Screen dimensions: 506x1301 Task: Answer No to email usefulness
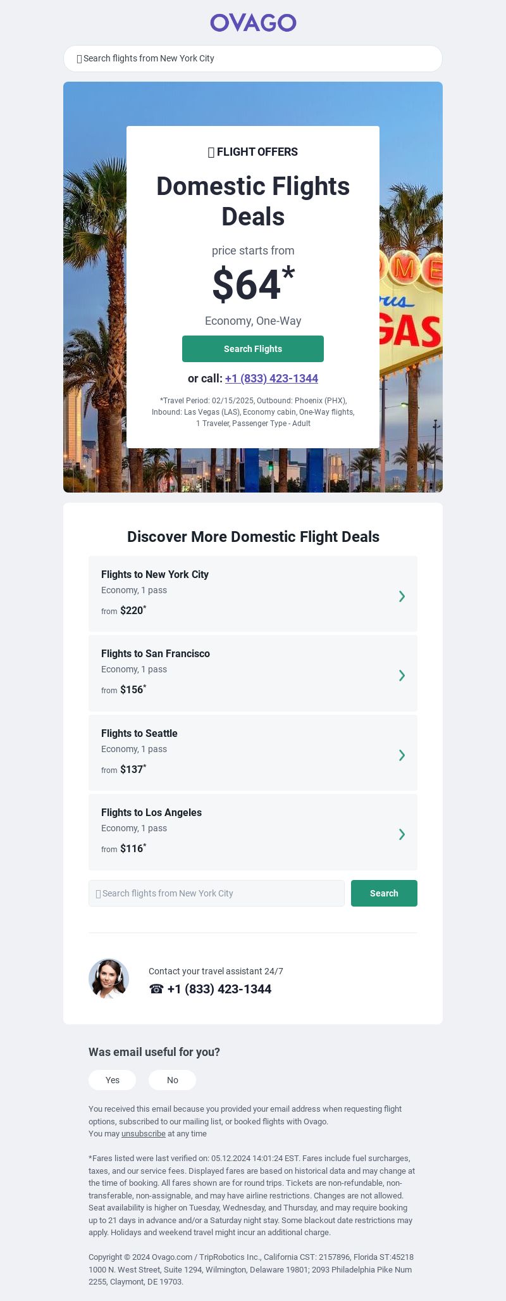(x=173, y=1080)
